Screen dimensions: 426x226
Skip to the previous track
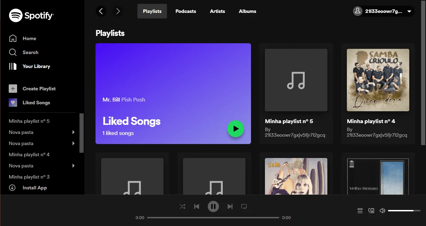[x=197, y=206]
